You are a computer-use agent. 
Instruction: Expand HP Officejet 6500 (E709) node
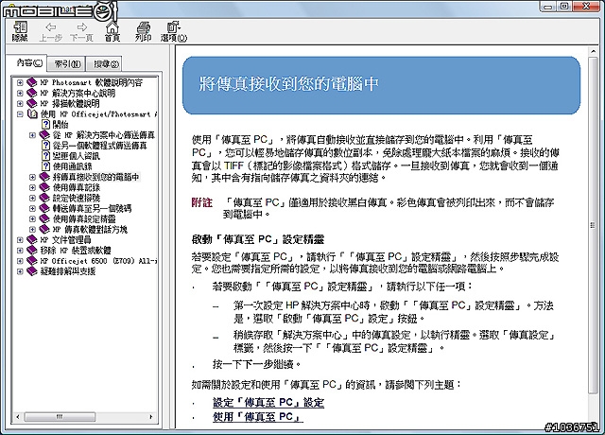[20, 261]
